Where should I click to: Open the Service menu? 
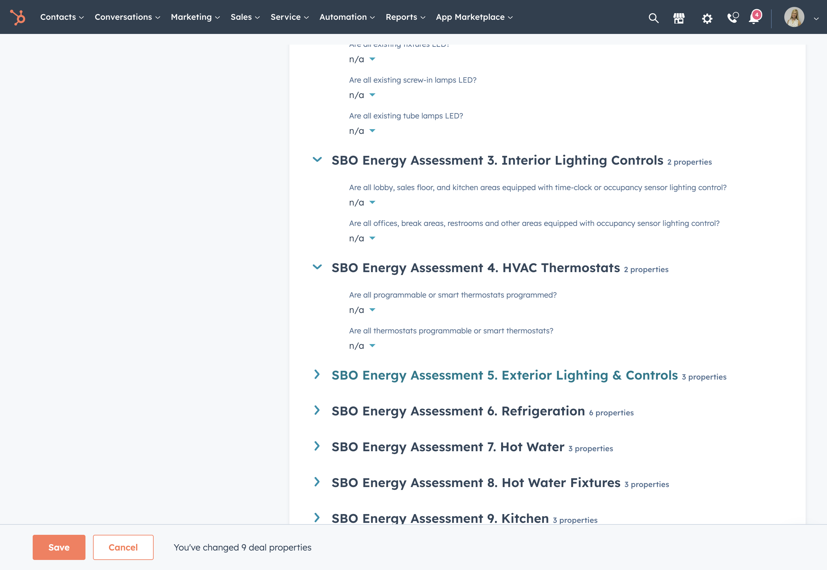289,17
